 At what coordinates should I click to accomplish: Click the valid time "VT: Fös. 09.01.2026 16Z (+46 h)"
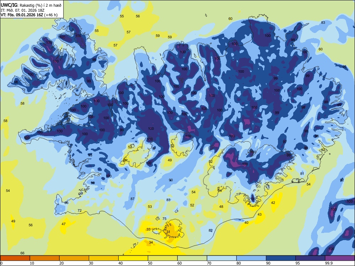click(29, 15)
